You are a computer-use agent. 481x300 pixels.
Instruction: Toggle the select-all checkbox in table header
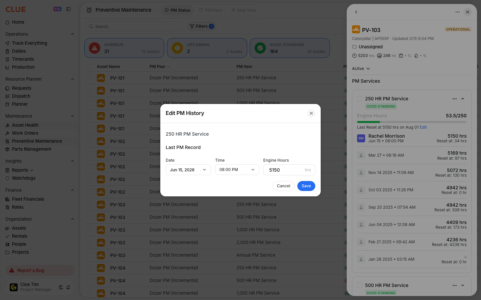click(x=90, y=67)
